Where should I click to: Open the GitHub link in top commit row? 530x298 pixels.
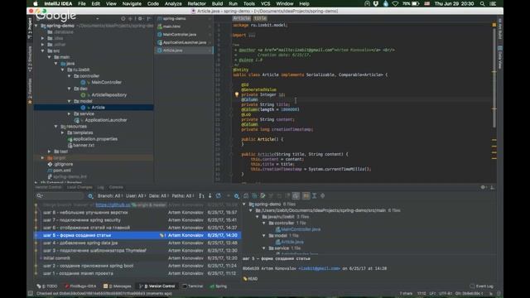click(x=113, y=204)
